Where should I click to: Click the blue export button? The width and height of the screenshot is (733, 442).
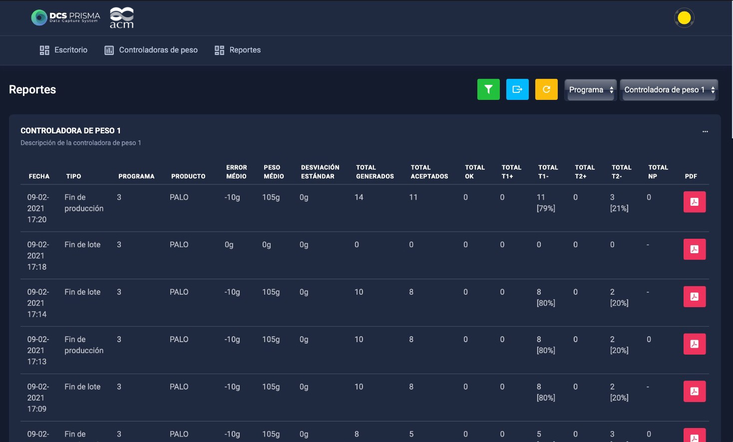[x=517, y=89]
